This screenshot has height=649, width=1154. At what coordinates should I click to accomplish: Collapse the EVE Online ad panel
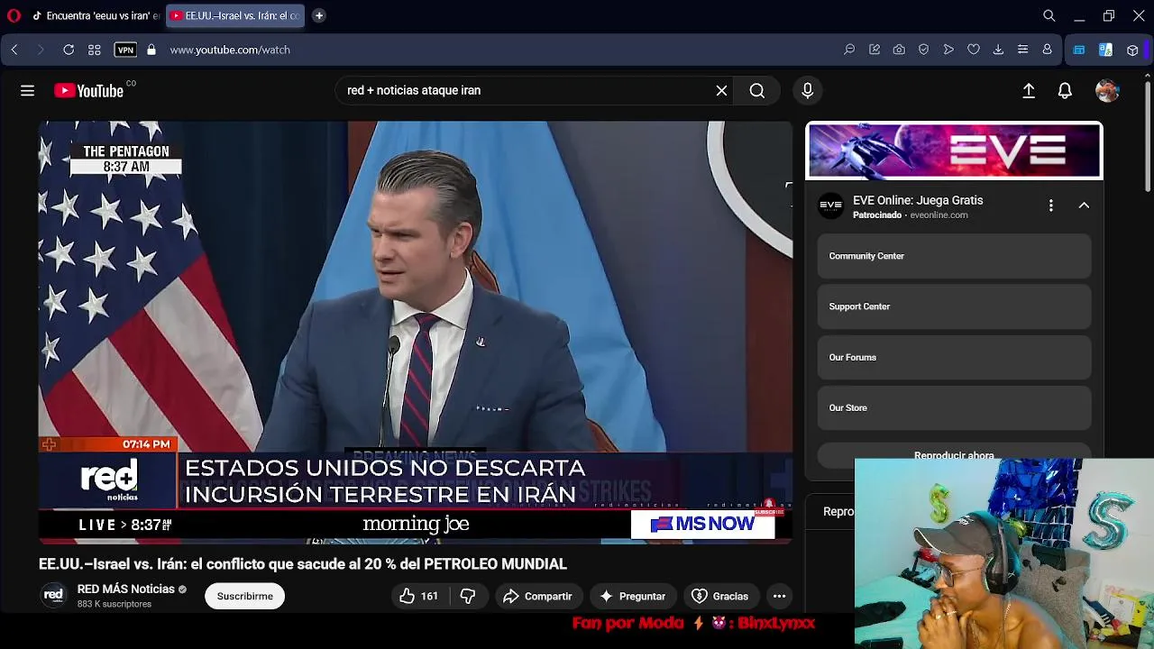pos(1084,206)
